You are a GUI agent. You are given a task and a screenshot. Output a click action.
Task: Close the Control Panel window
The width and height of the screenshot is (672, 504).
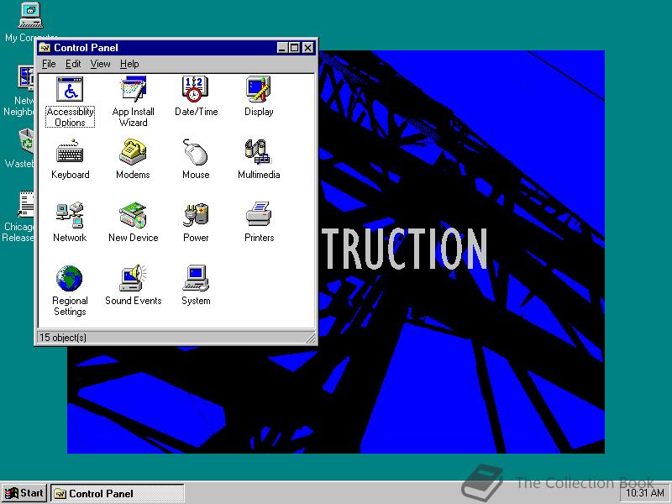tap(307, 48)
